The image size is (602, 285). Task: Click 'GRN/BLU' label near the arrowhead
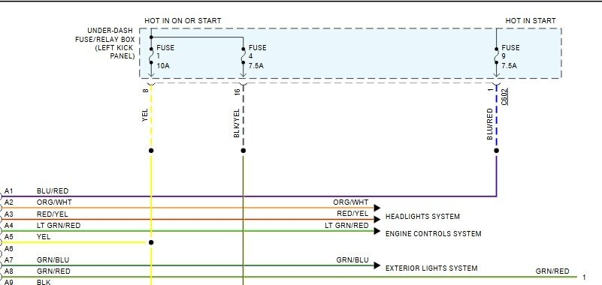(352, 260)
